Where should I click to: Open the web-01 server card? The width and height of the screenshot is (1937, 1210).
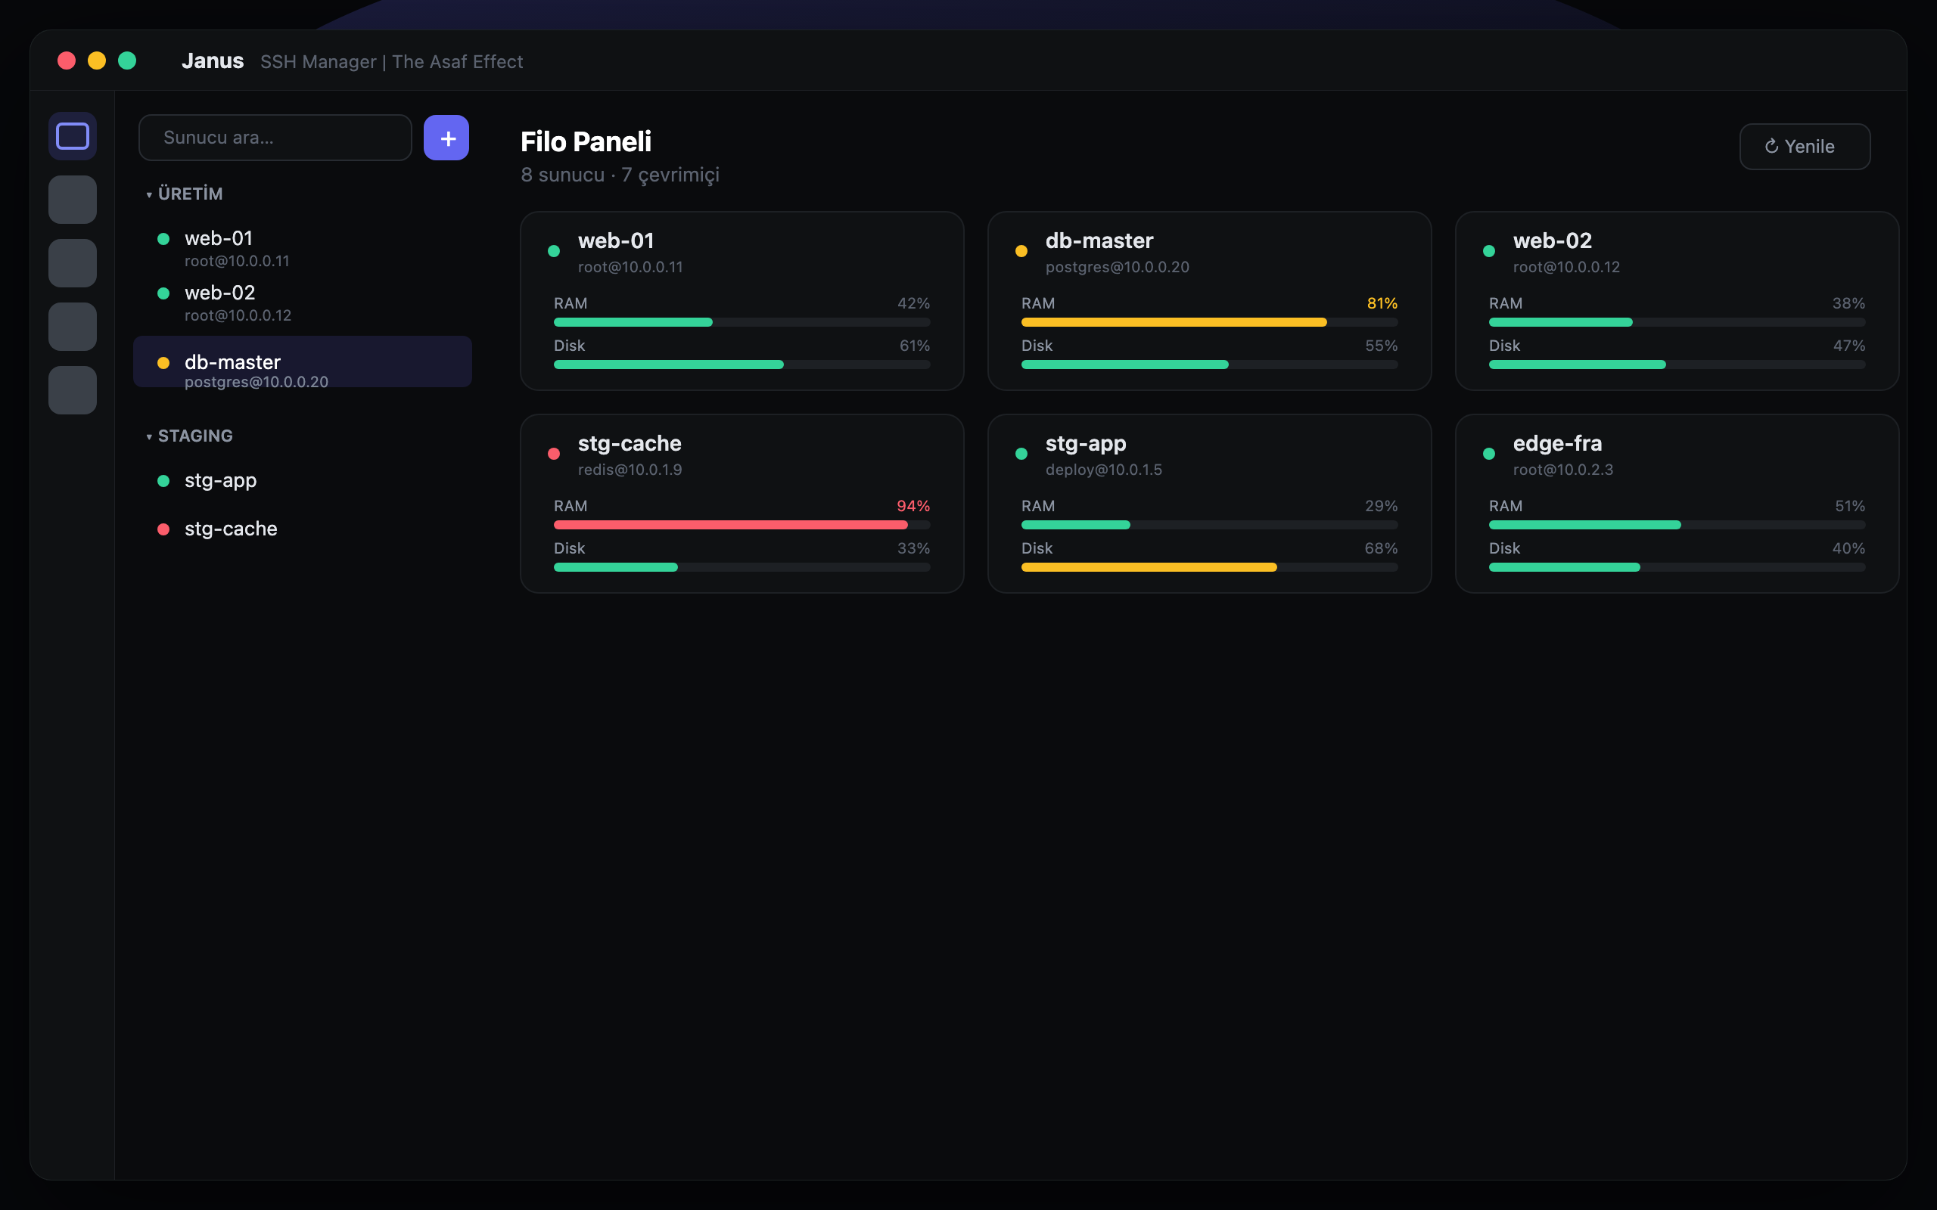click(742, 301)
